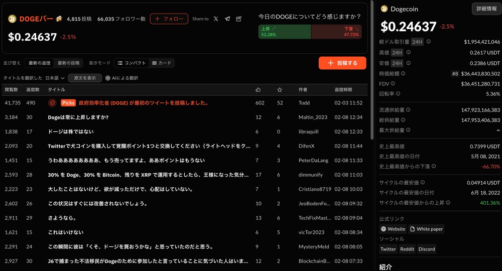Click info icon beside 時価総額
502x271 pixels.
pos(403,74)
